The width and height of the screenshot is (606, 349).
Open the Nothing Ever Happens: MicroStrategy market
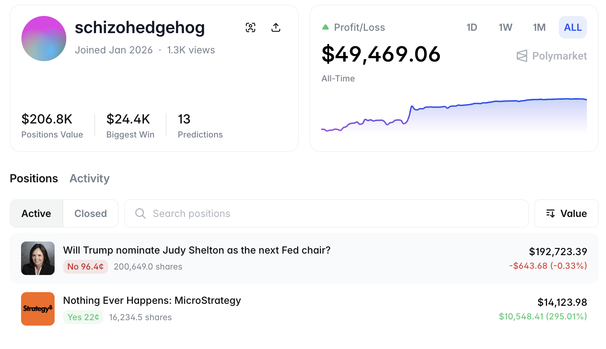(152, 300)
